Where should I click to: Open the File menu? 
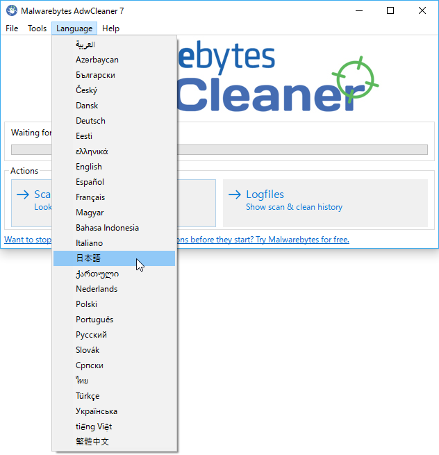pos(12,28)
